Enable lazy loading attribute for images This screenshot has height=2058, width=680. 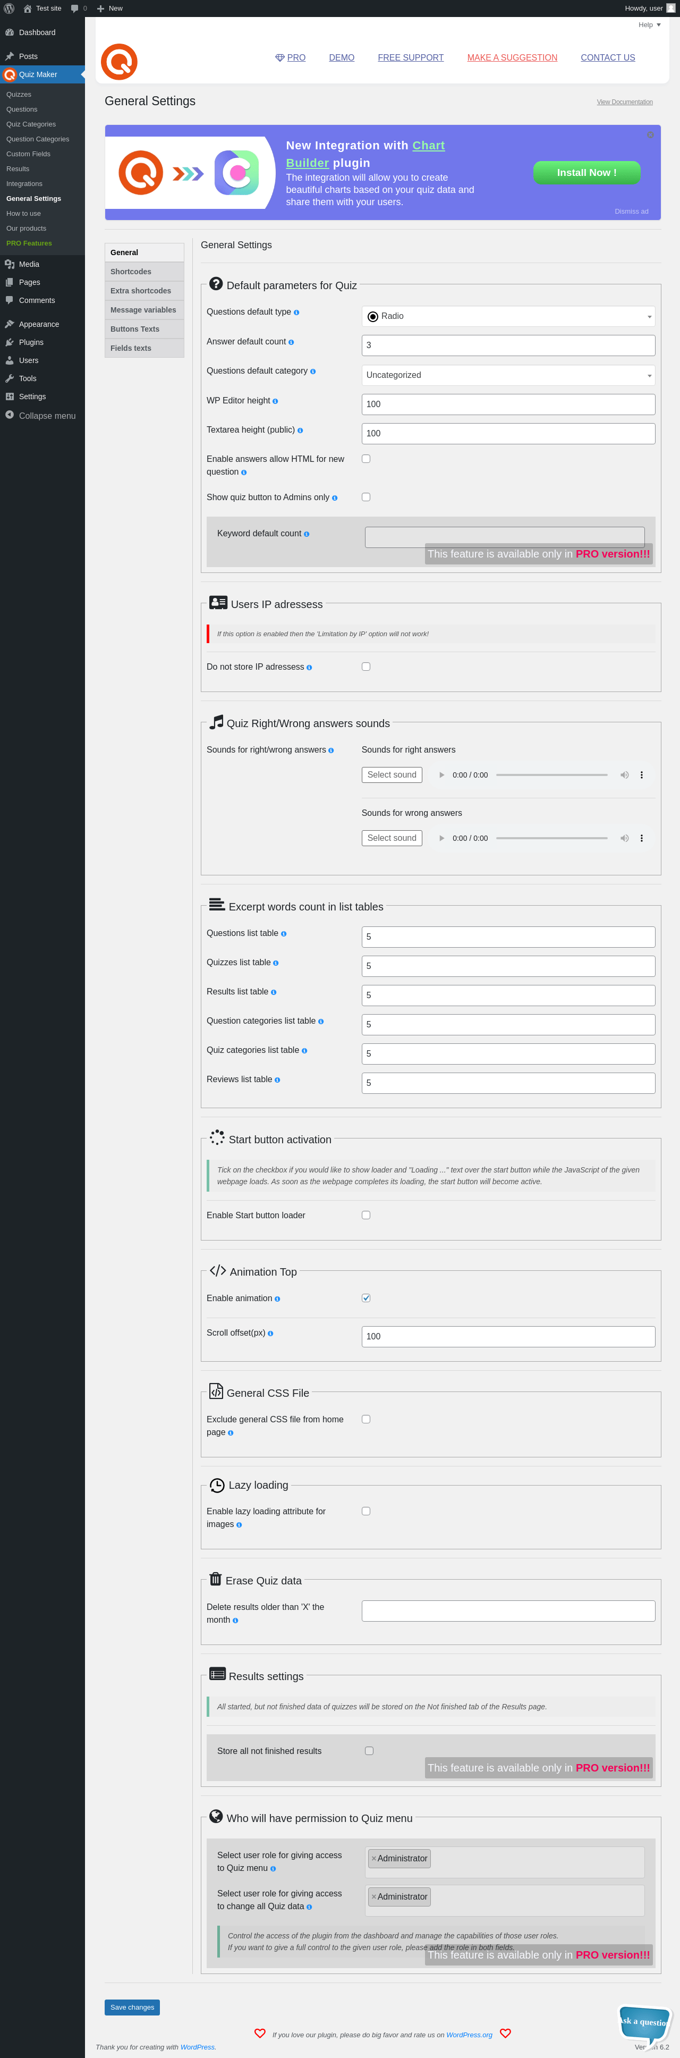tap(365, 1511)
